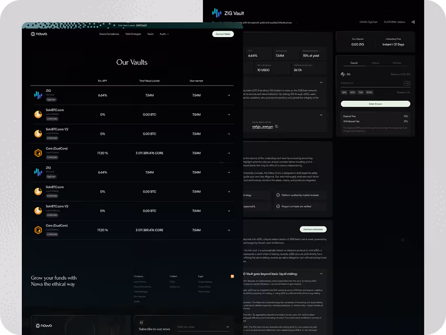Click the lower Core (DualCore) hexagon icon
The height and width of the screenshot is (335, 446).
38,230
